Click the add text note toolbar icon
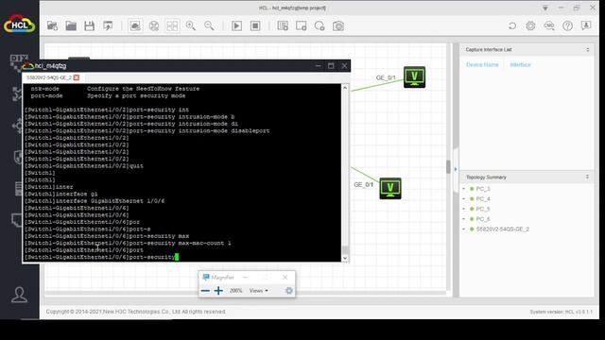This screenshot has width=605, height=340. pos(283,25)
